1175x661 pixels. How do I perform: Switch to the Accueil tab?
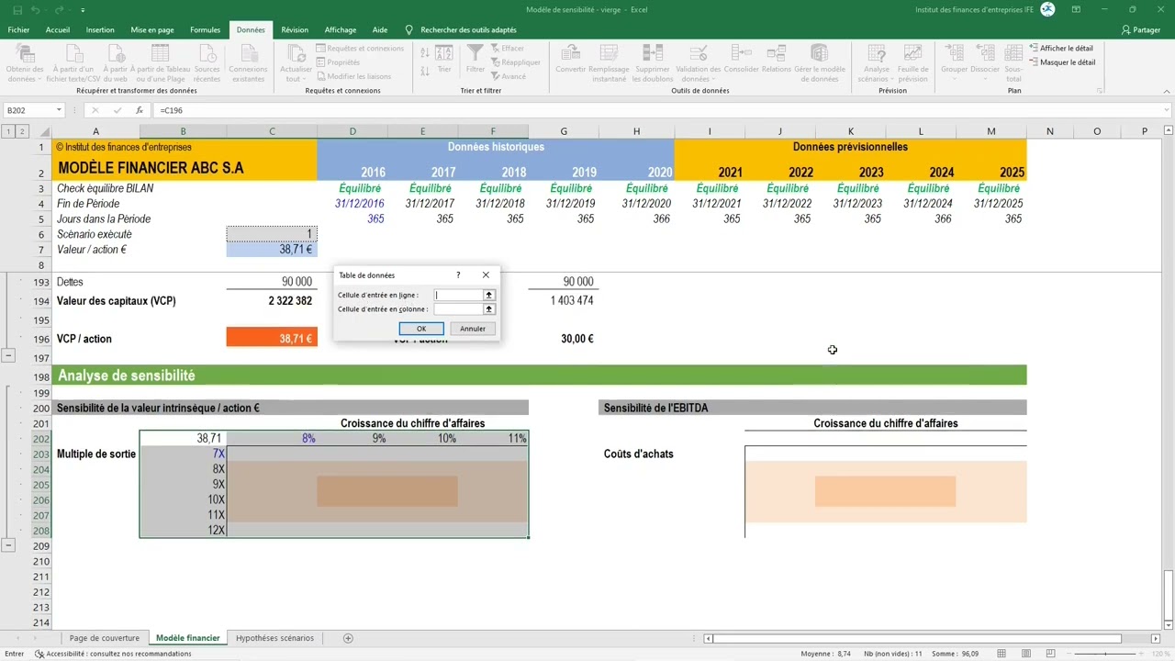(x=58, y=29)
